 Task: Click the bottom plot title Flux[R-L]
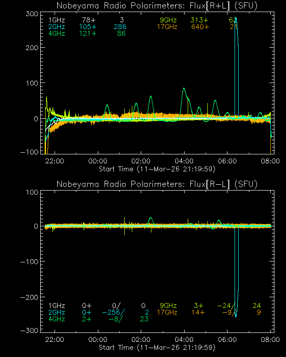click(x=157, y=184)
